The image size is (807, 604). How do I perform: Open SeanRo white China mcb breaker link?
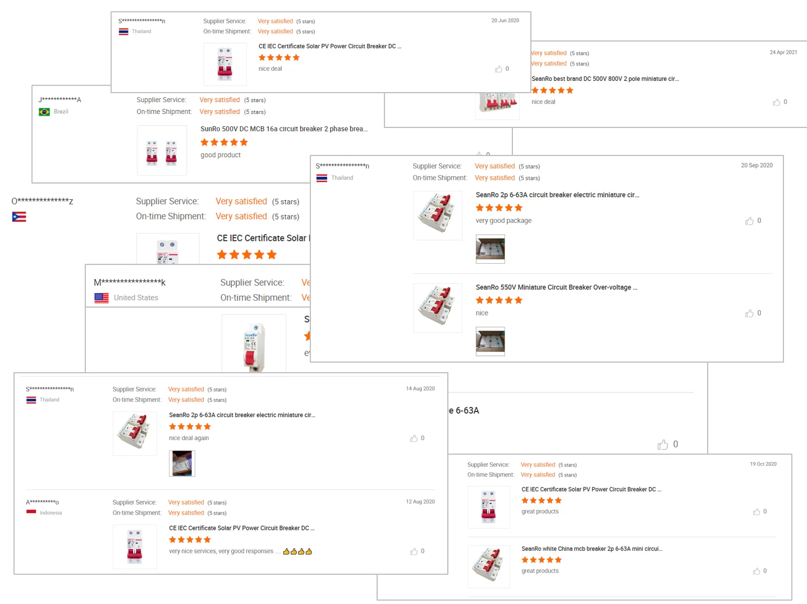click(592, 549)
